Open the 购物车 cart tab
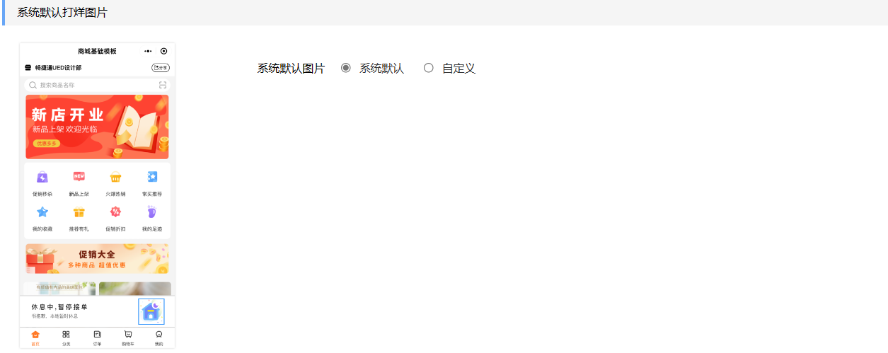888x353 pixels. coord(128,337)
